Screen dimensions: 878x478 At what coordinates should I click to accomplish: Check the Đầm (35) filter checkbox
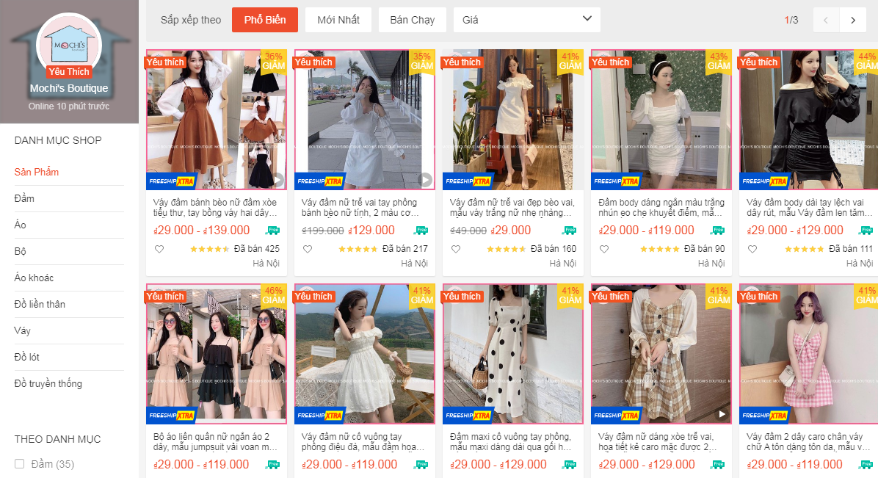[18, 462]
